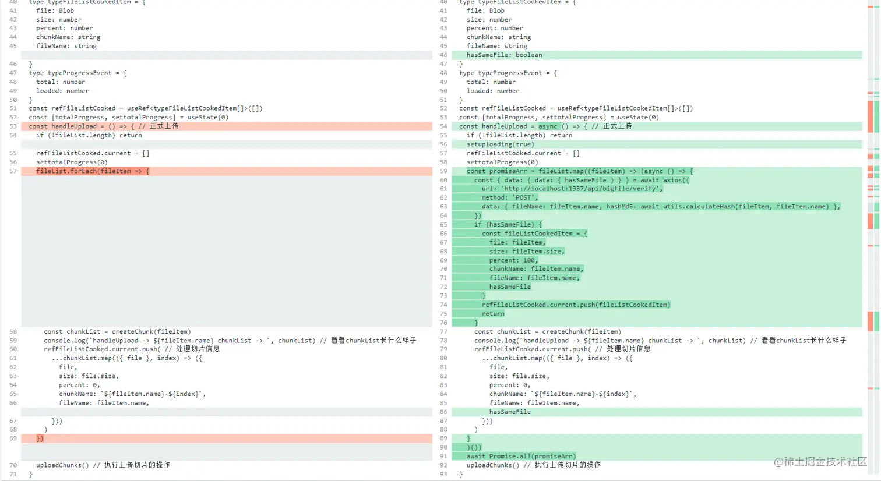This screenshot has width=881, height=481.
Task: Click 'refFileListCooked.current = []' on right line 57
Action: tap(523, 153)
